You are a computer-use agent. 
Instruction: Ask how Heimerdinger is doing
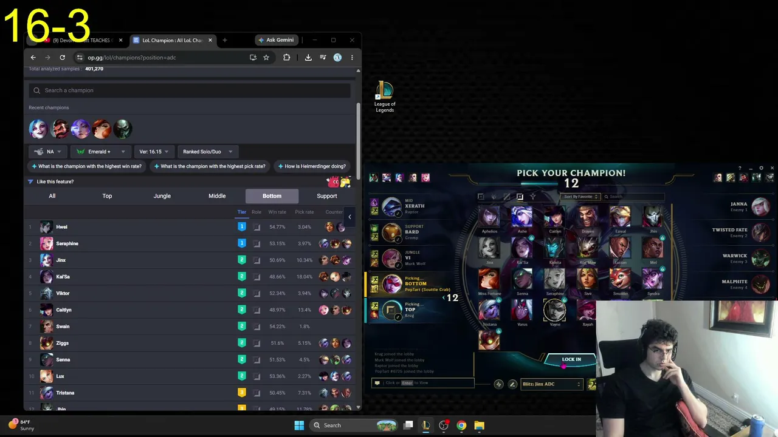[311, 166]
